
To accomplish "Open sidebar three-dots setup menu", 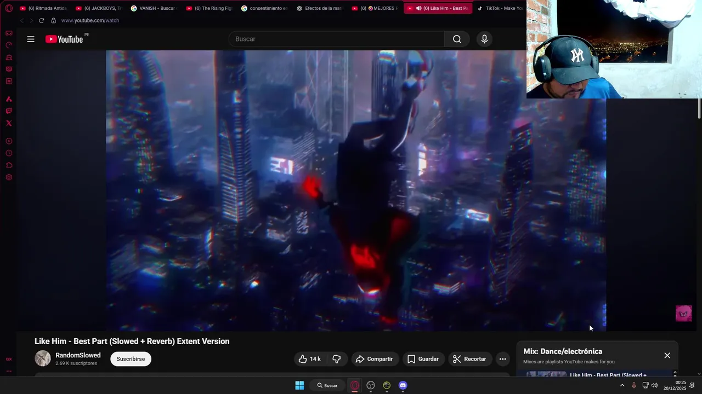I will pos(9,371).
